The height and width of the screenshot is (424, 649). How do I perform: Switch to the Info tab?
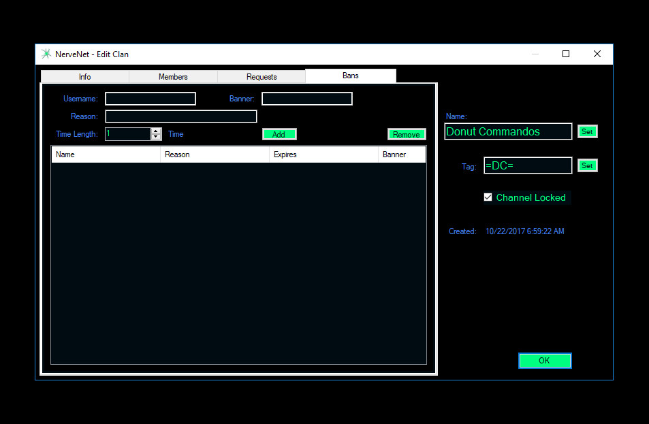pyautogui.click(x=85, y=77)
